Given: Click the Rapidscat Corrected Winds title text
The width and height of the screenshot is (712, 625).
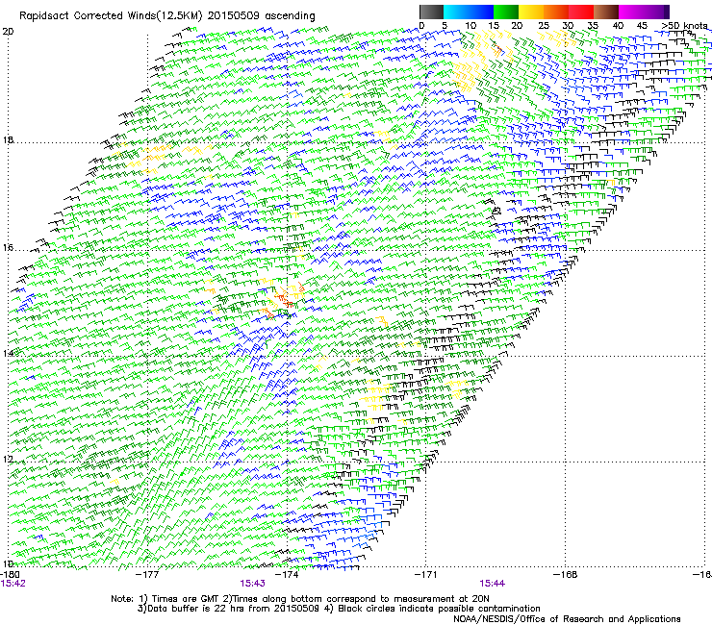Looking at the screenshot, I should pos(167,16).
